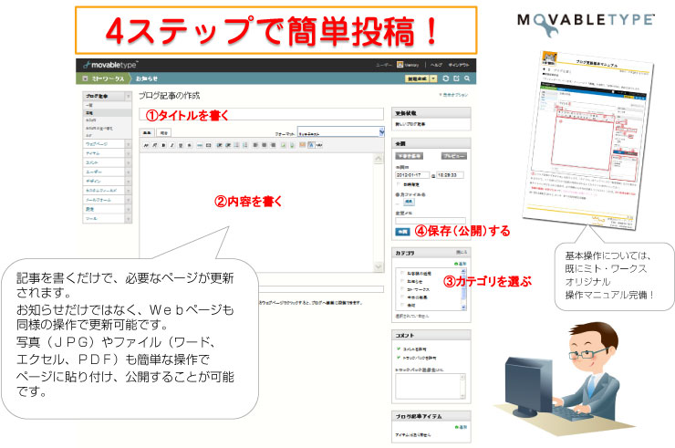This screenshot has height=448, width=675.
Task: Click the お知らせ breadcrumb in header bar
Action: point(147,78)
